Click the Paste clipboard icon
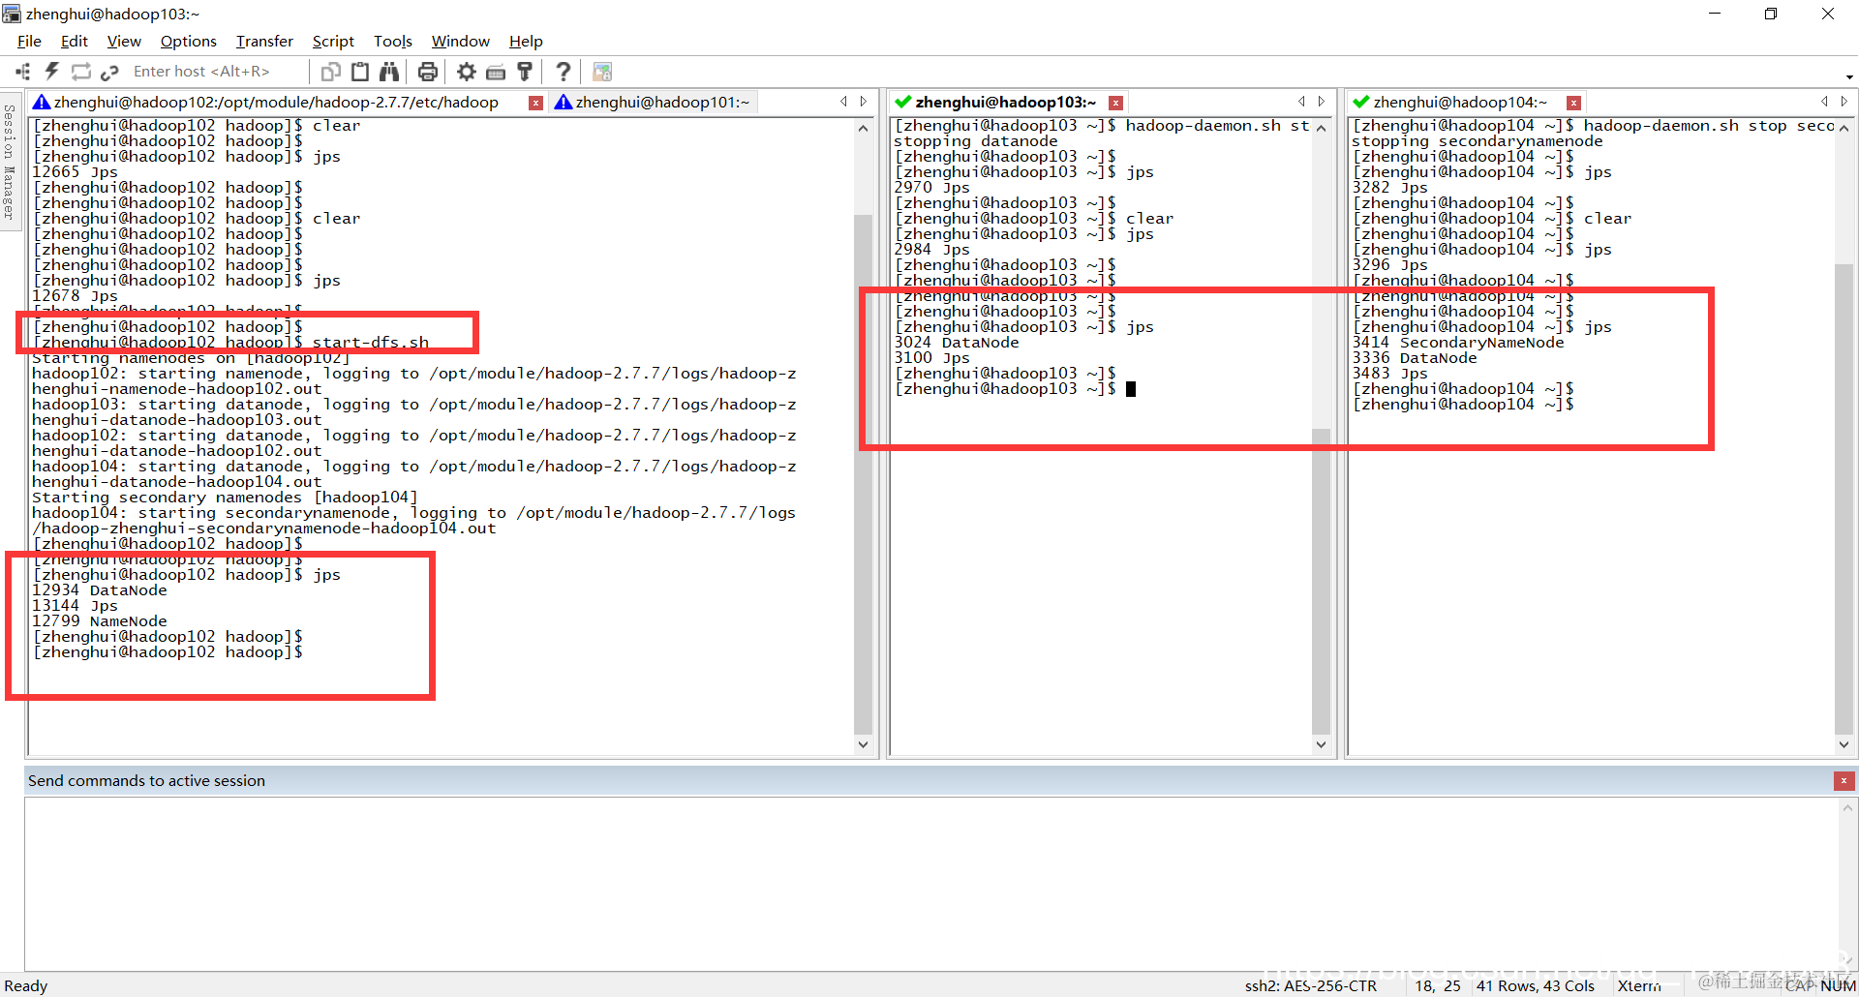 (360, 72)
